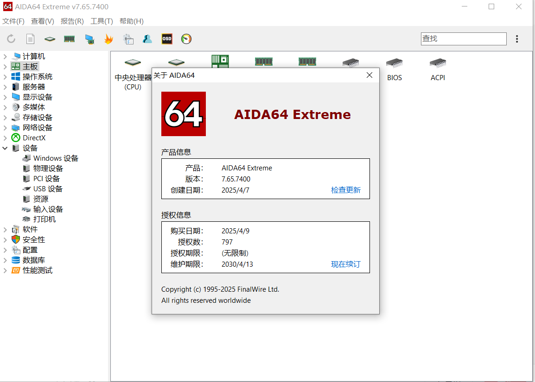Open the ACPI item in main pane
The height and width of the screenshot is (382, 535).
pos(438,70)
